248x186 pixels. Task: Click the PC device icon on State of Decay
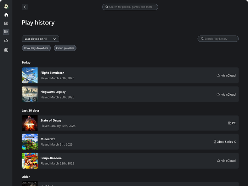[x=230, y=123]
